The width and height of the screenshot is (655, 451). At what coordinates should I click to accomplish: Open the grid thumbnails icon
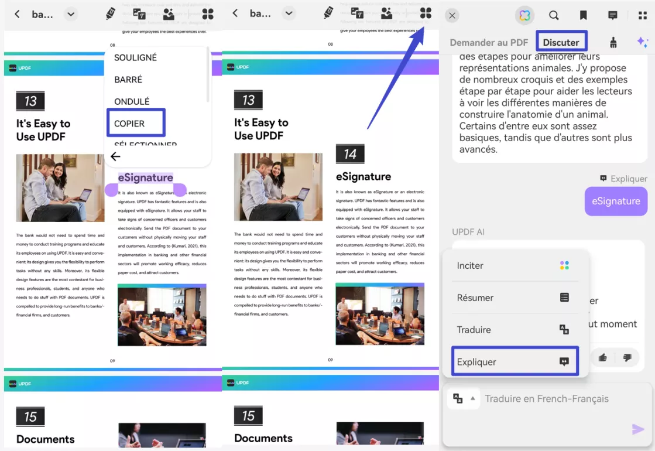click(643, 15)
